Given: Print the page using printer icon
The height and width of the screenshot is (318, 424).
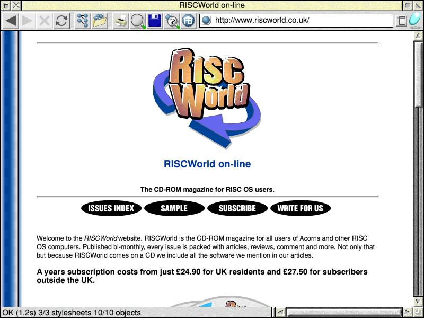Looking at the screenshot, I should (121, 21).
